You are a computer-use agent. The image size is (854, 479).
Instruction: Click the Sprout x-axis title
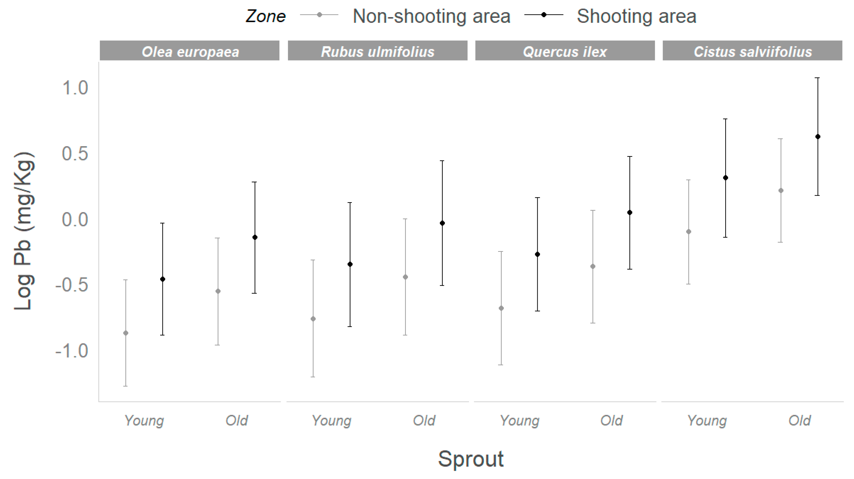[471, 459]
